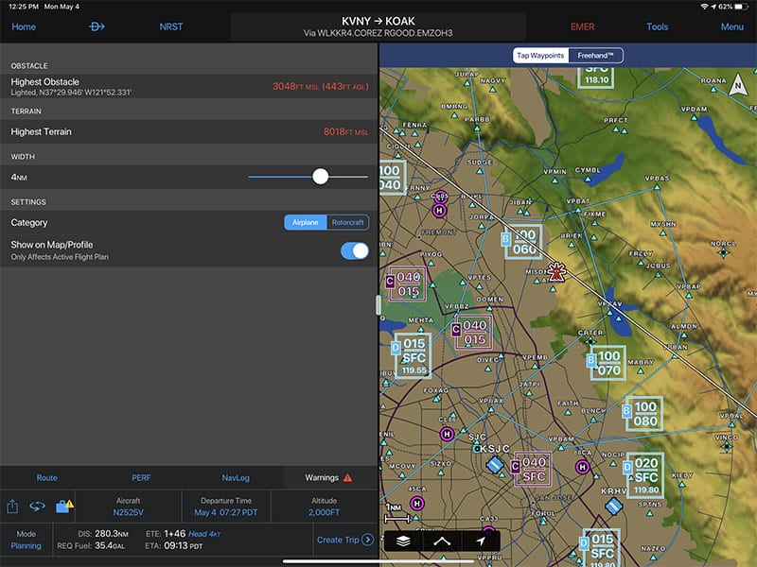Select Rotorcraft category

[x=347, y=222]
